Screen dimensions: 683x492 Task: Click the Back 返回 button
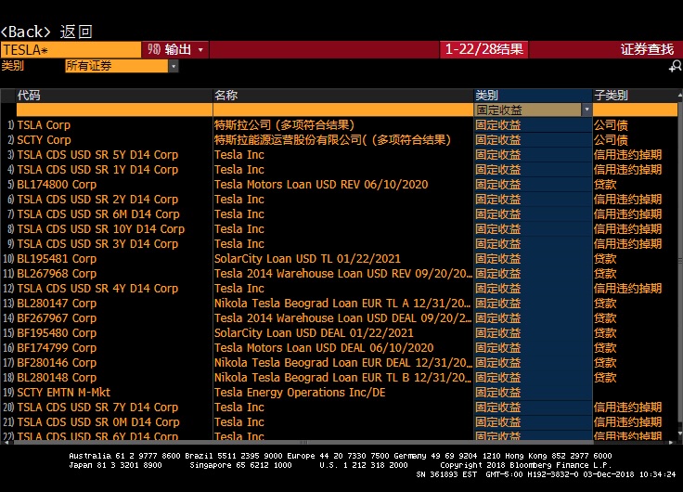[x=46, y=32]
